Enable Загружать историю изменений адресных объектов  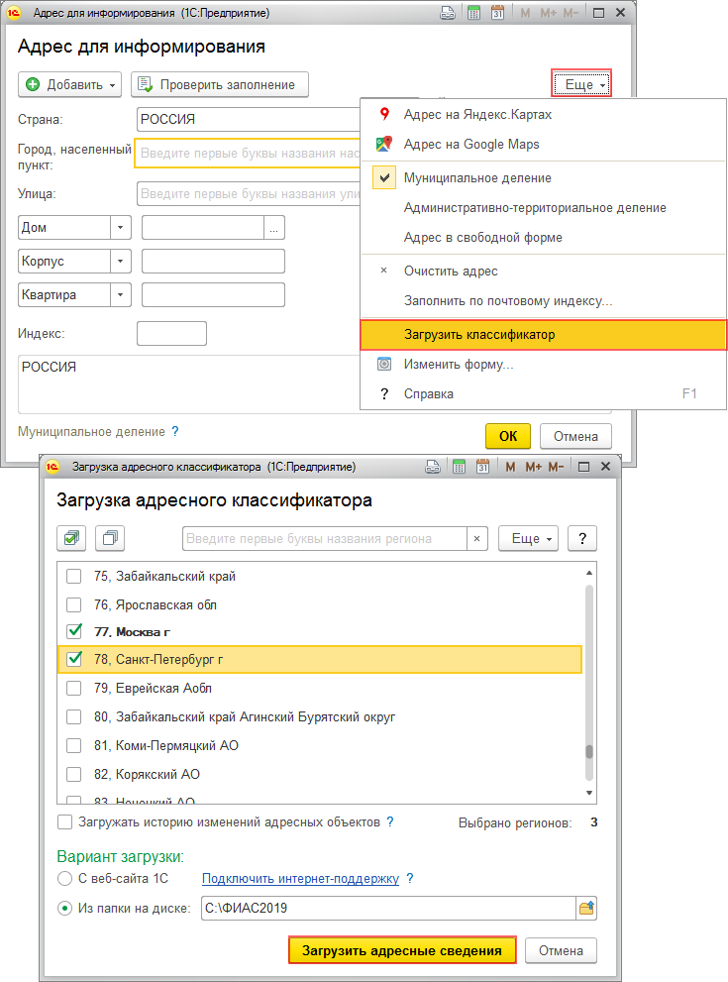(x=65, y=821)
